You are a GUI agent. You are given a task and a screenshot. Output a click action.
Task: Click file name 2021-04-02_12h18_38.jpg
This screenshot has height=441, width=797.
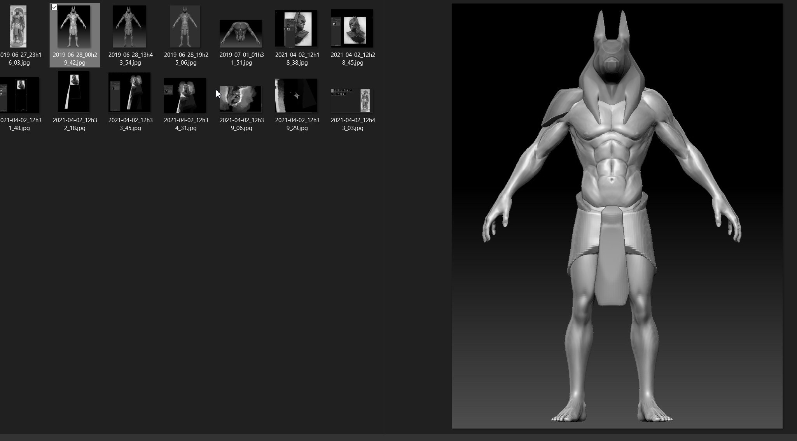297,59
